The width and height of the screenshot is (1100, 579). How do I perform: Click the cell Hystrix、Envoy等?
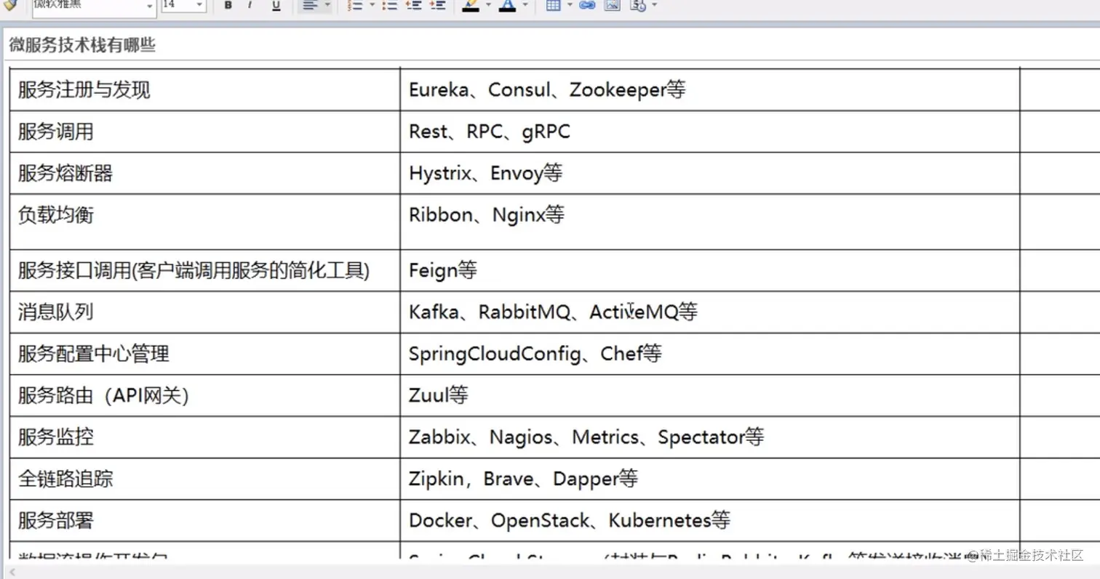pyautogui.click(x=710, y=173)
